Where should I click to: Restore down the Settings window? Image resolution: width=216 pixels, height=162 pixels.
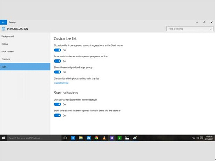point(204,22)
